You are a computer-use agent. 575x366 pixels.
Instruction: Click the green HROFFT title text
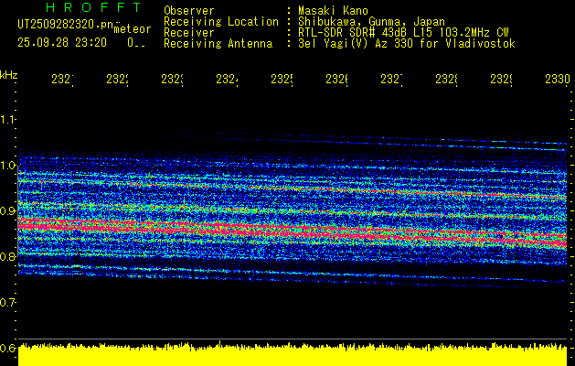(x=94, y=7)
